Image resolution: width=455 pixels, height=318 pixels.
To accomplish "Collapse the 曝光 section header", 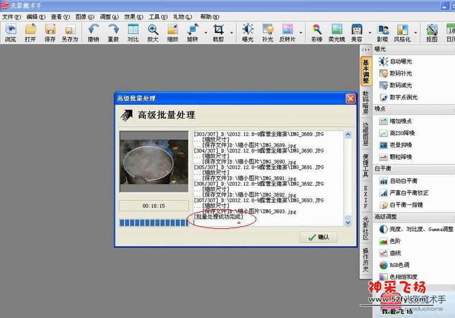I will tap(414, 49).
